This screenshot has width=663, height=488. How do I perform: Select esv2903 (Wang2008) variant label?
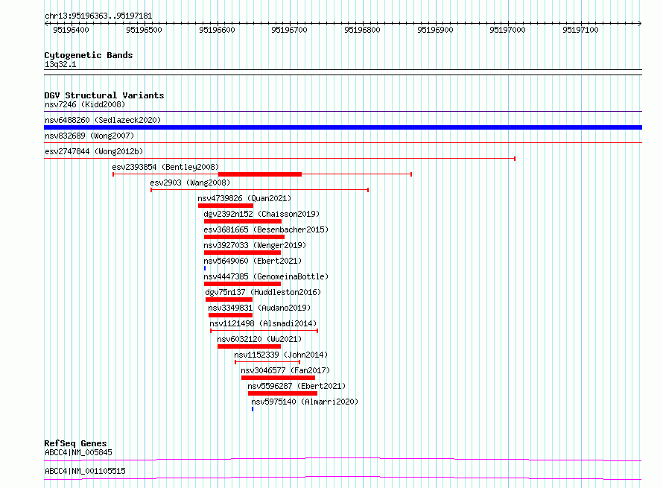click(x=190, y=183)
